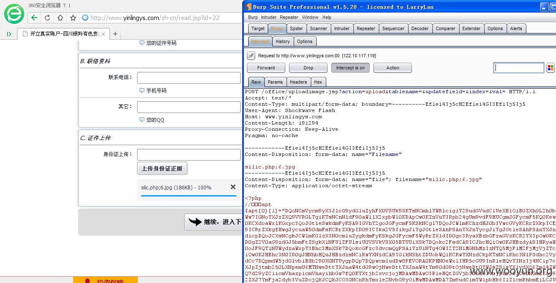Open the browser home page icon
Screen dimensions: 556x283
pyautogui.click(x=60, y=18)
